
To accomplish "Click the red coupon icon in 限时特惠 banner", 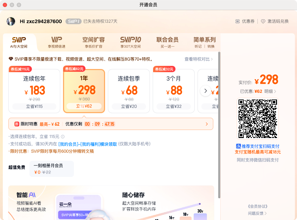I will coord(17,124).
